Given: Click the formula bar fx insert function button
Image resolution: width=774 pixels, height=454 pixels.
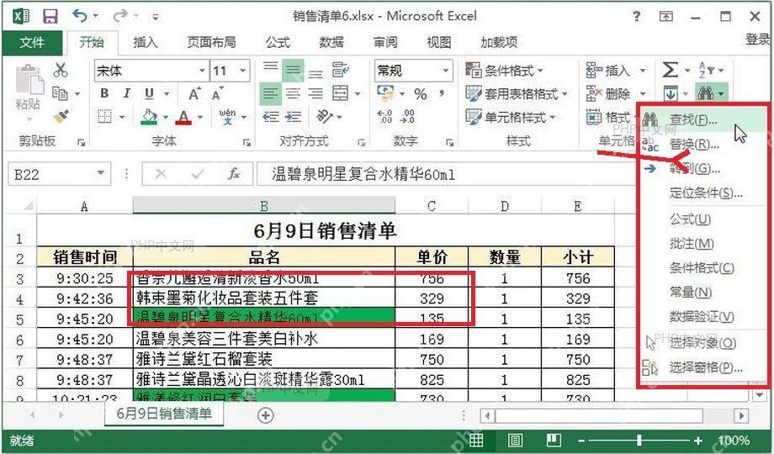Looking at the screenshot, I should click(234, 174).
